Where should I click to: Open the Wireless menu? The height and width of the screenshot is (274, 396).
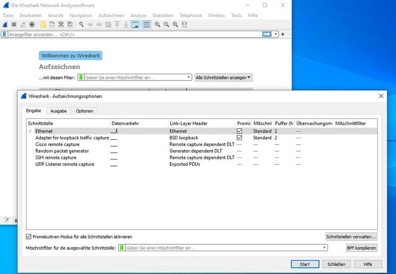[x=216, y=15]
